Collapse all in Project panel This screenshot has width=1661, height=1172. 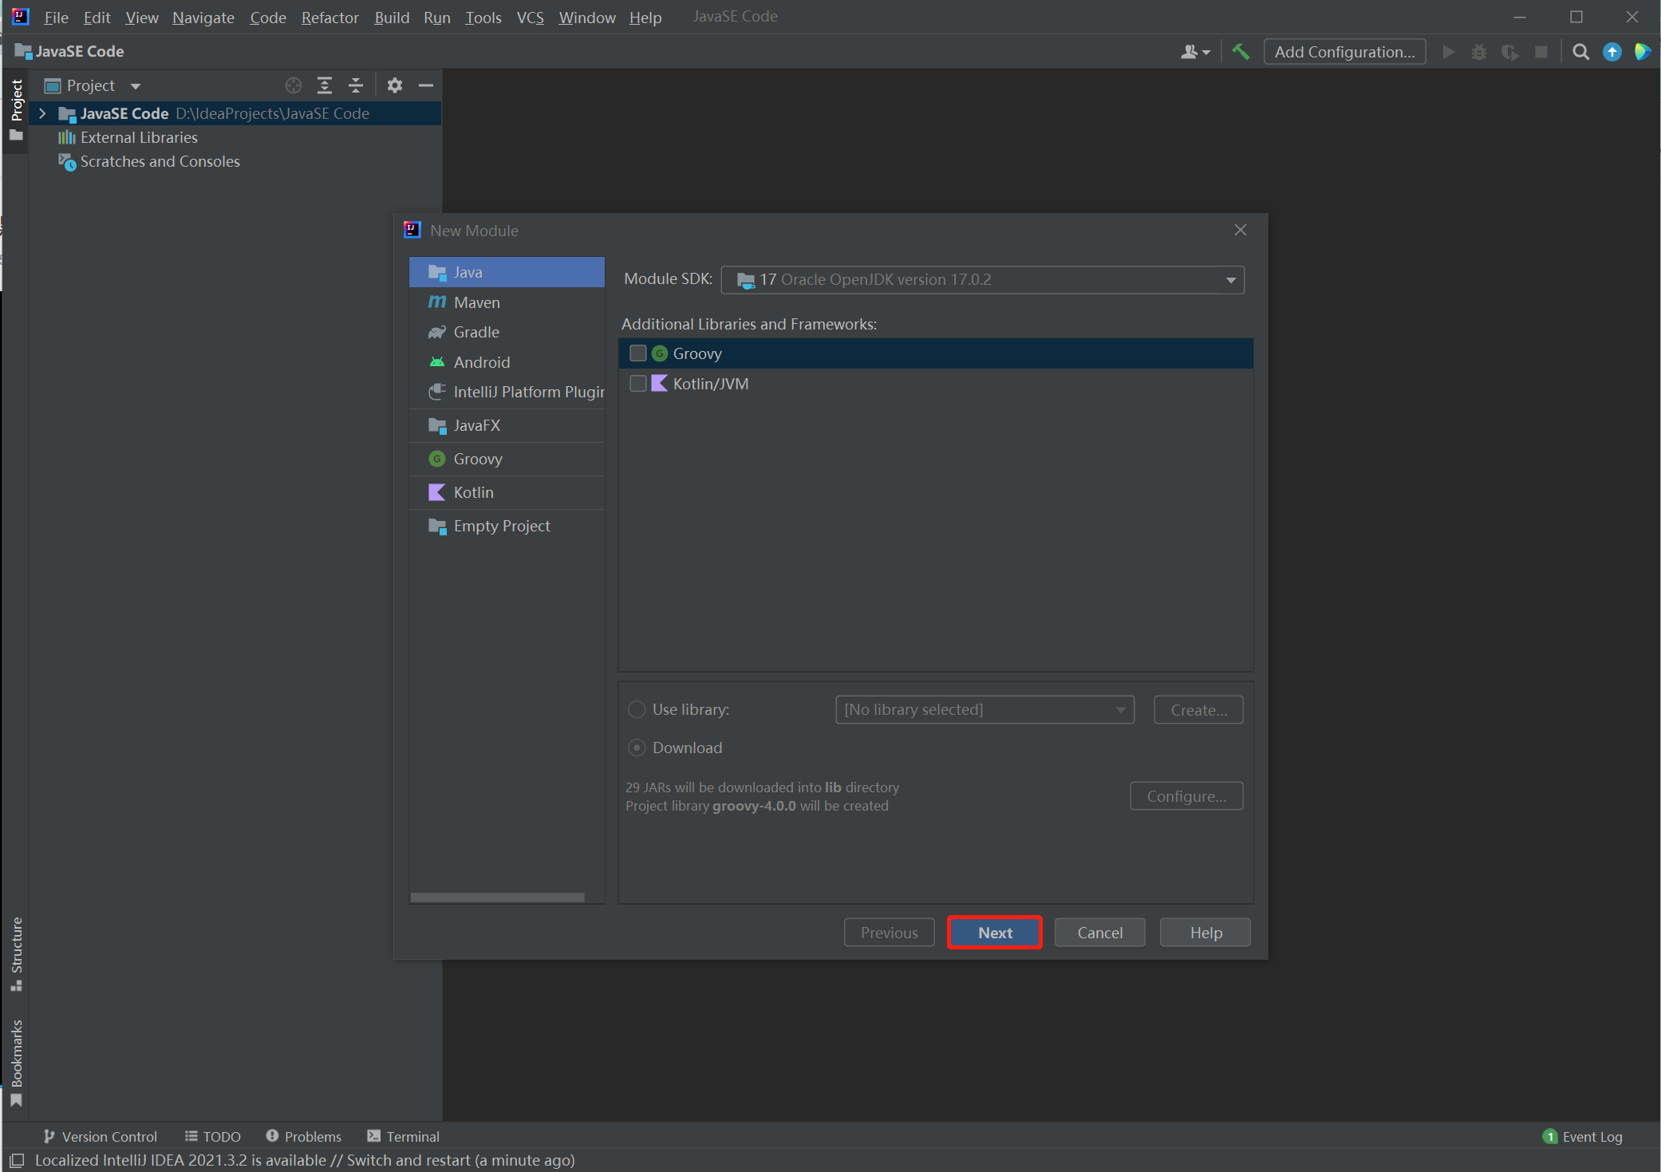tap(356, 85)
